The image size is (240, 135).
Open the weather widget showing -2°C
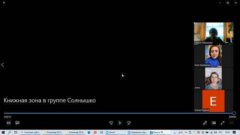coord(178,132)
